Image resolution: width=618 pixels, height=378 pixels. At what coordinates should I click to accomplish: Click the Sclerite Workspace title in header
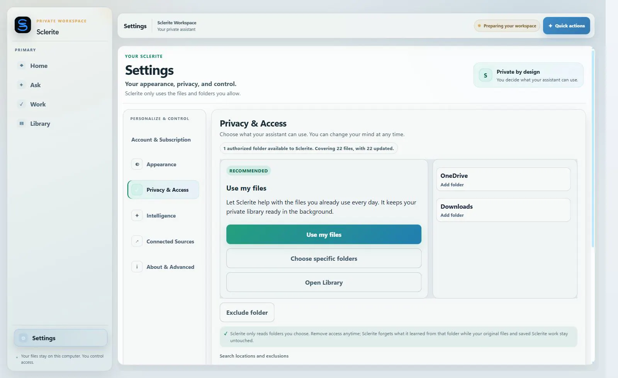click(x=177, y=23)
